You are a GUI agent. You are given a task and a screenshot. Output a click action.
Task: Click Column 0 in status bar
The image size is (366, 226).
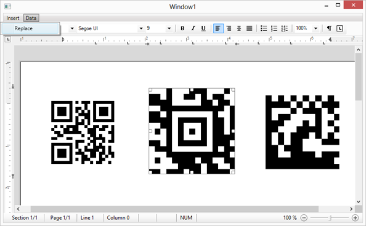point(118,218)
